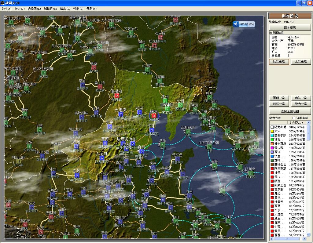Click the red 锦州 city marker
Screen dimensions: 313x243
pyautogui.click(x=154, y=115)
